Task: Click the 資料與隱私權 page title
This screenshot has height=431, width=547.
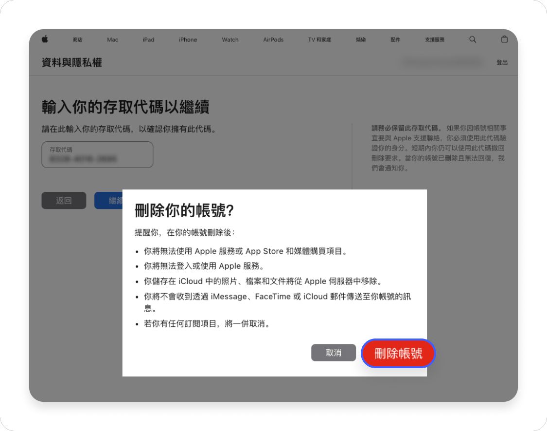Action: click(72, 62)
